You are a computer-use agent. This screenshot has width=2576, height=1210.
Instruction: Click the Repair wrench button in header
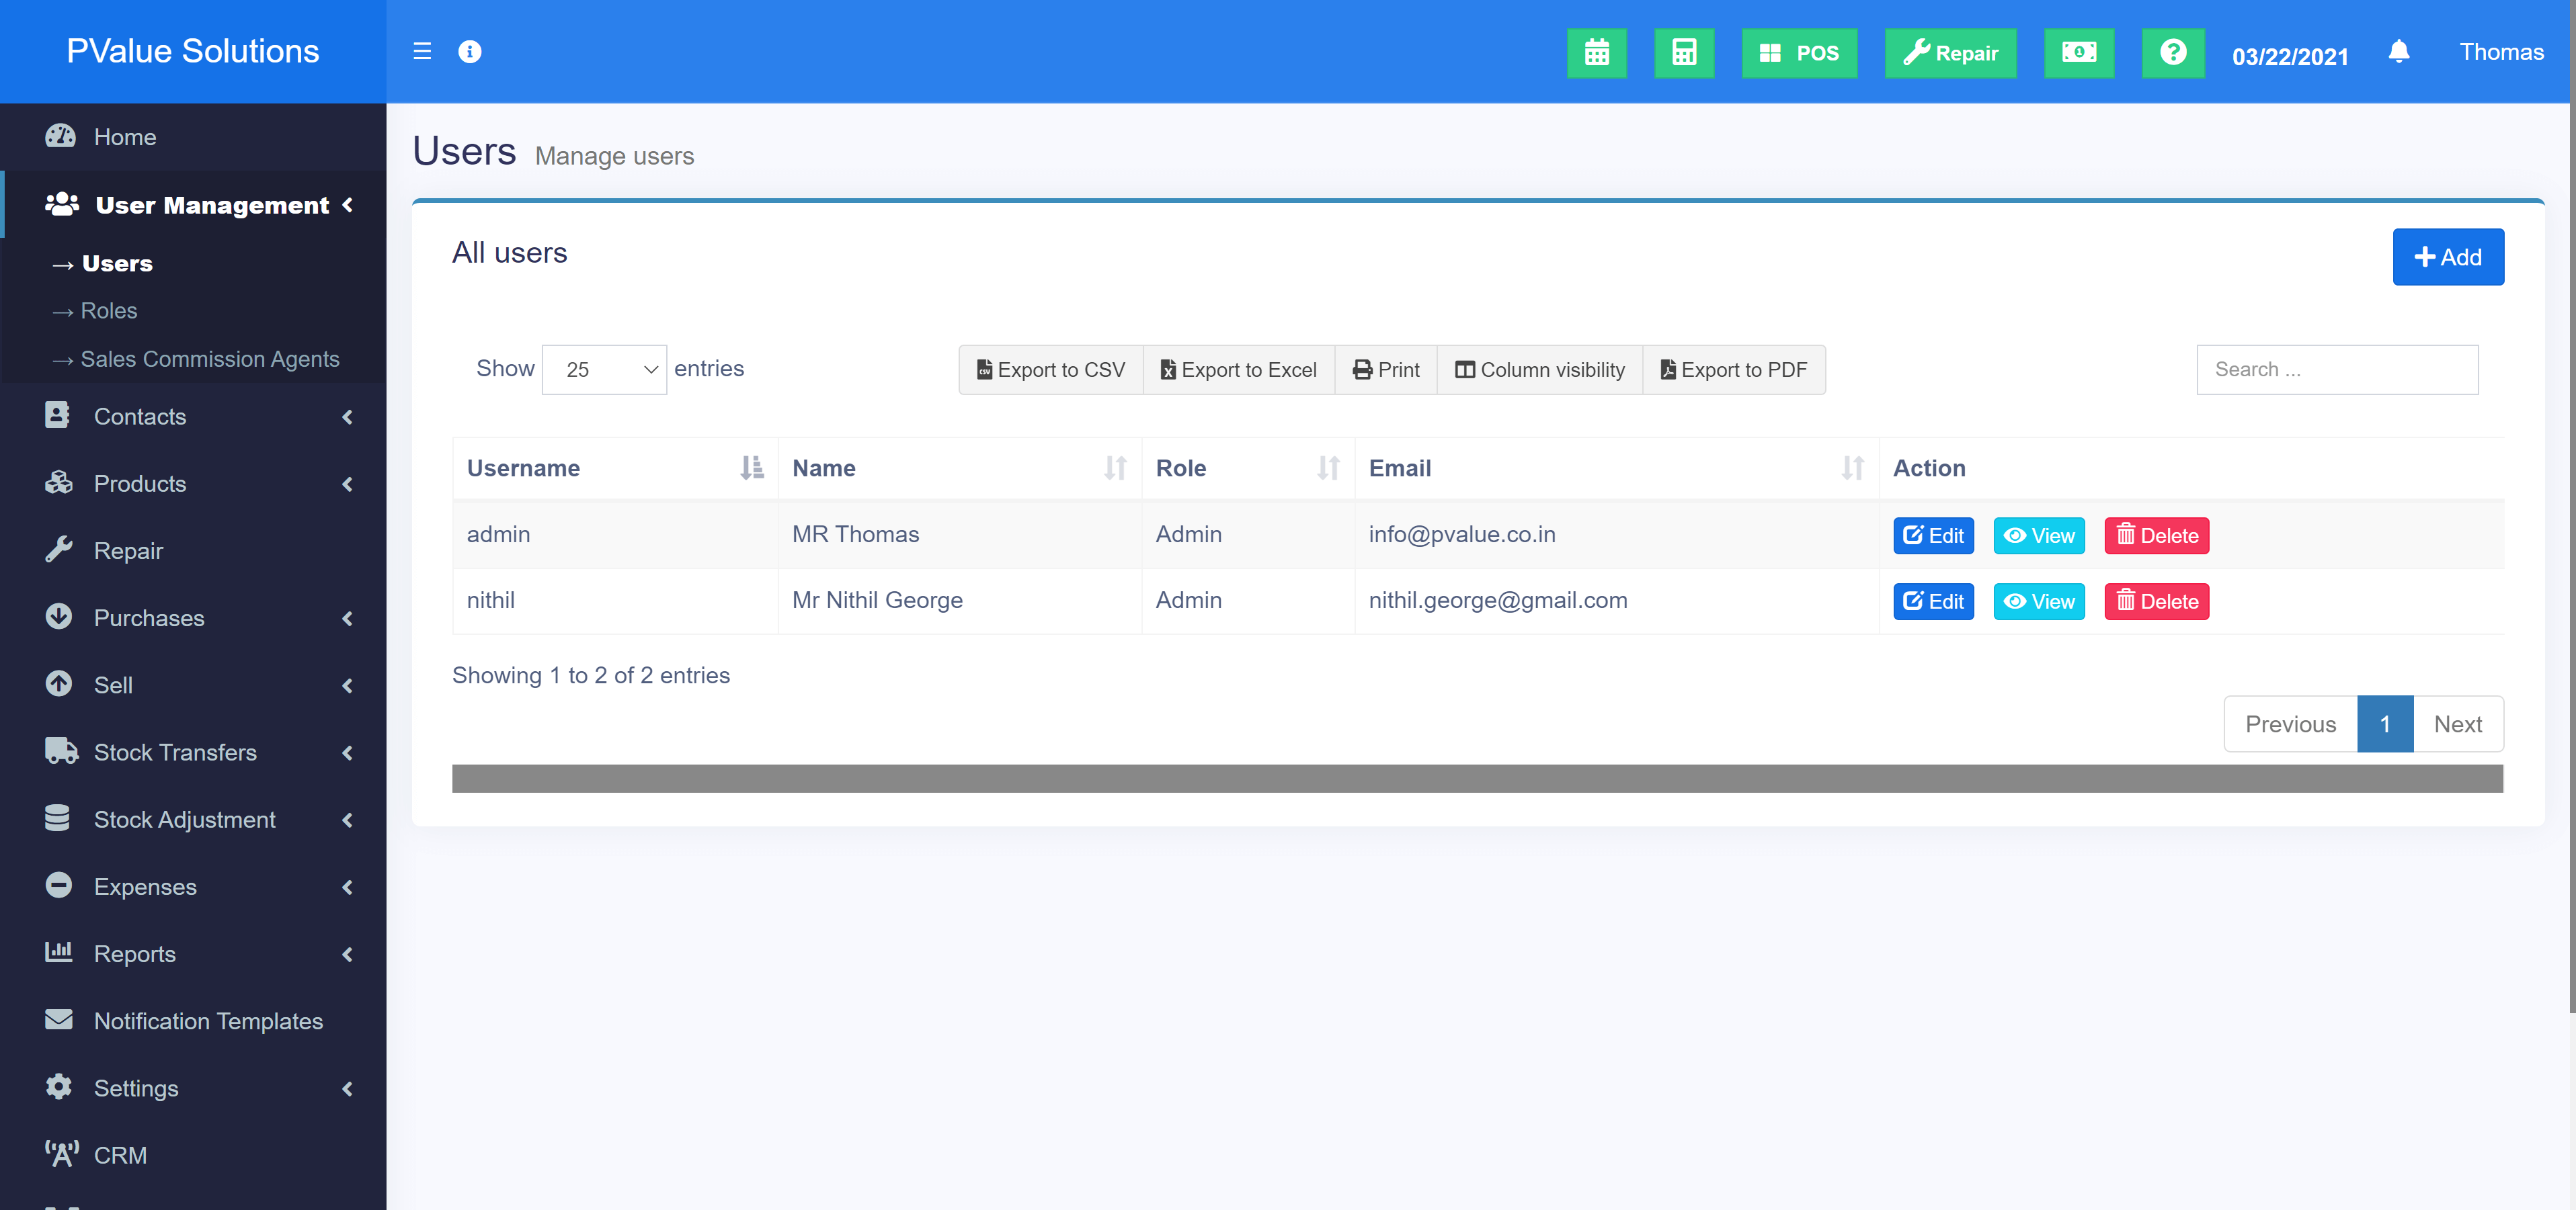(1950, 53)
